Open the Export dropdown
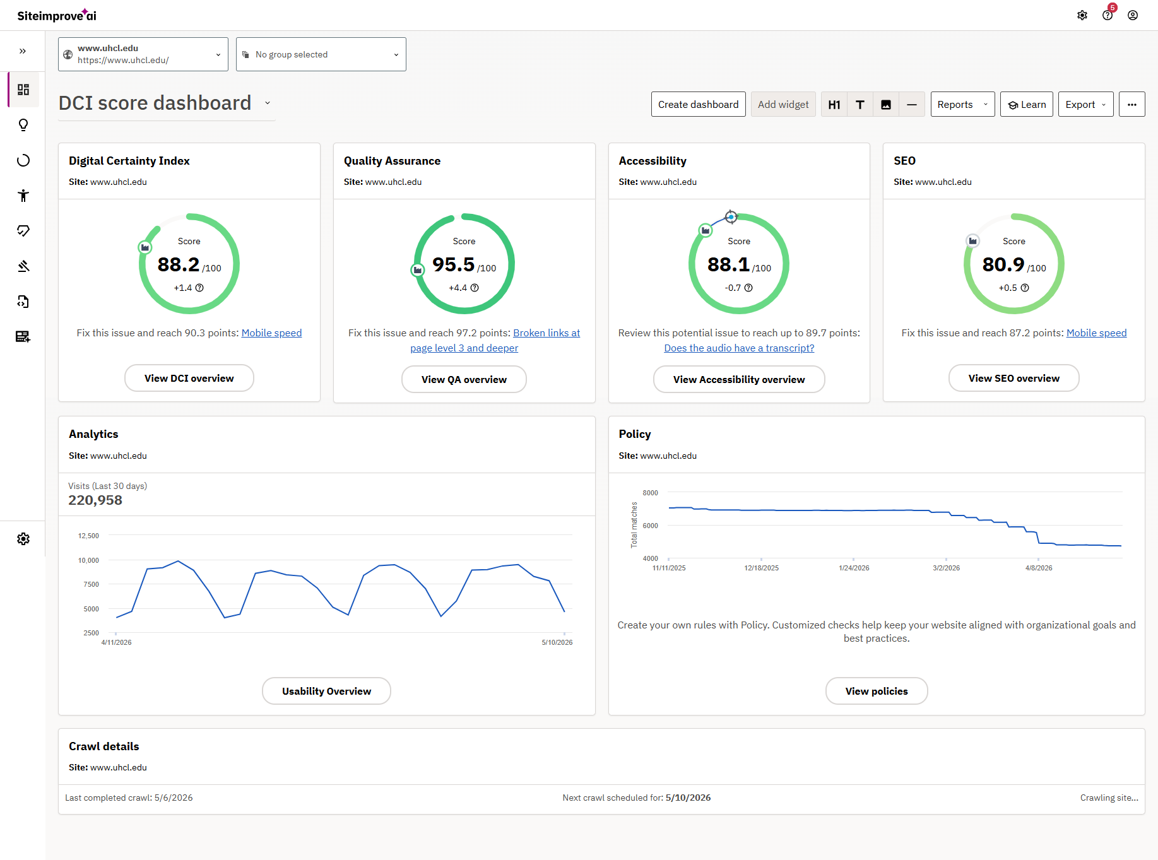 1085,104
